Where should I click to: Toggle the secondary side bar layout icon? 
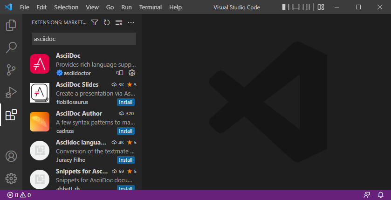tap(306, 7)
